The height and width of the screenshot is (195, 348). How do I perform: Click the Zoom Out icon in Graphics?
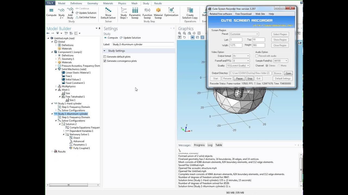pos(185,33)
